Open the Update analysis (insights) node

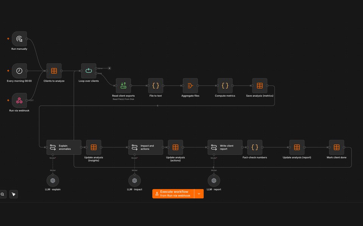93,147
